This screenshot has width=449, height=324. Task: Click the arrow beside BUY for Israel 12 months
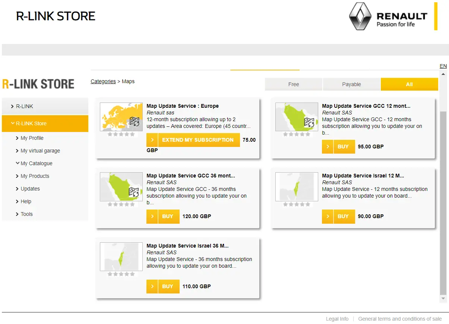328,216
